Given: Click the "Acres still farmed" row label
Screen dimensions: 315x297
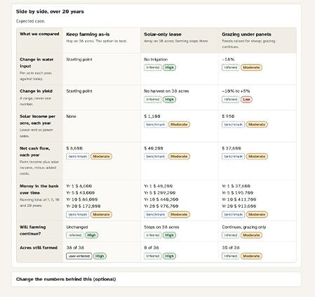Looking at the screenshot, I should [39, 248].
